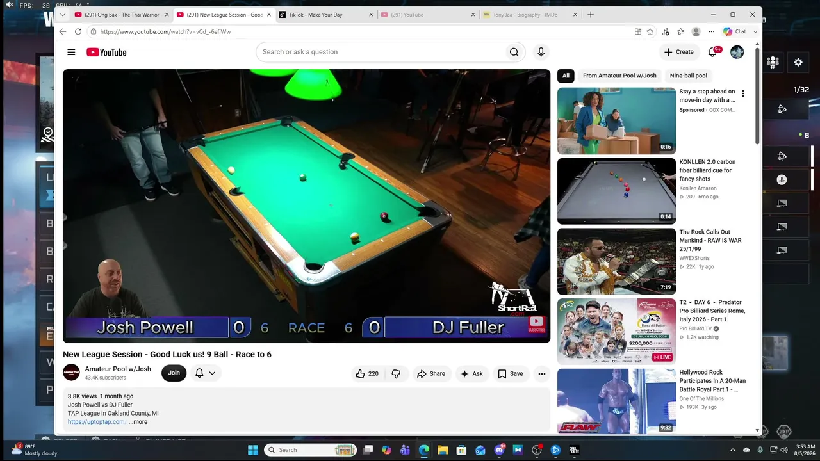Open the Amateur Pool w/Josh channel avatar
This screenshot has height=461, width=820.
click(x=71, y=373)
